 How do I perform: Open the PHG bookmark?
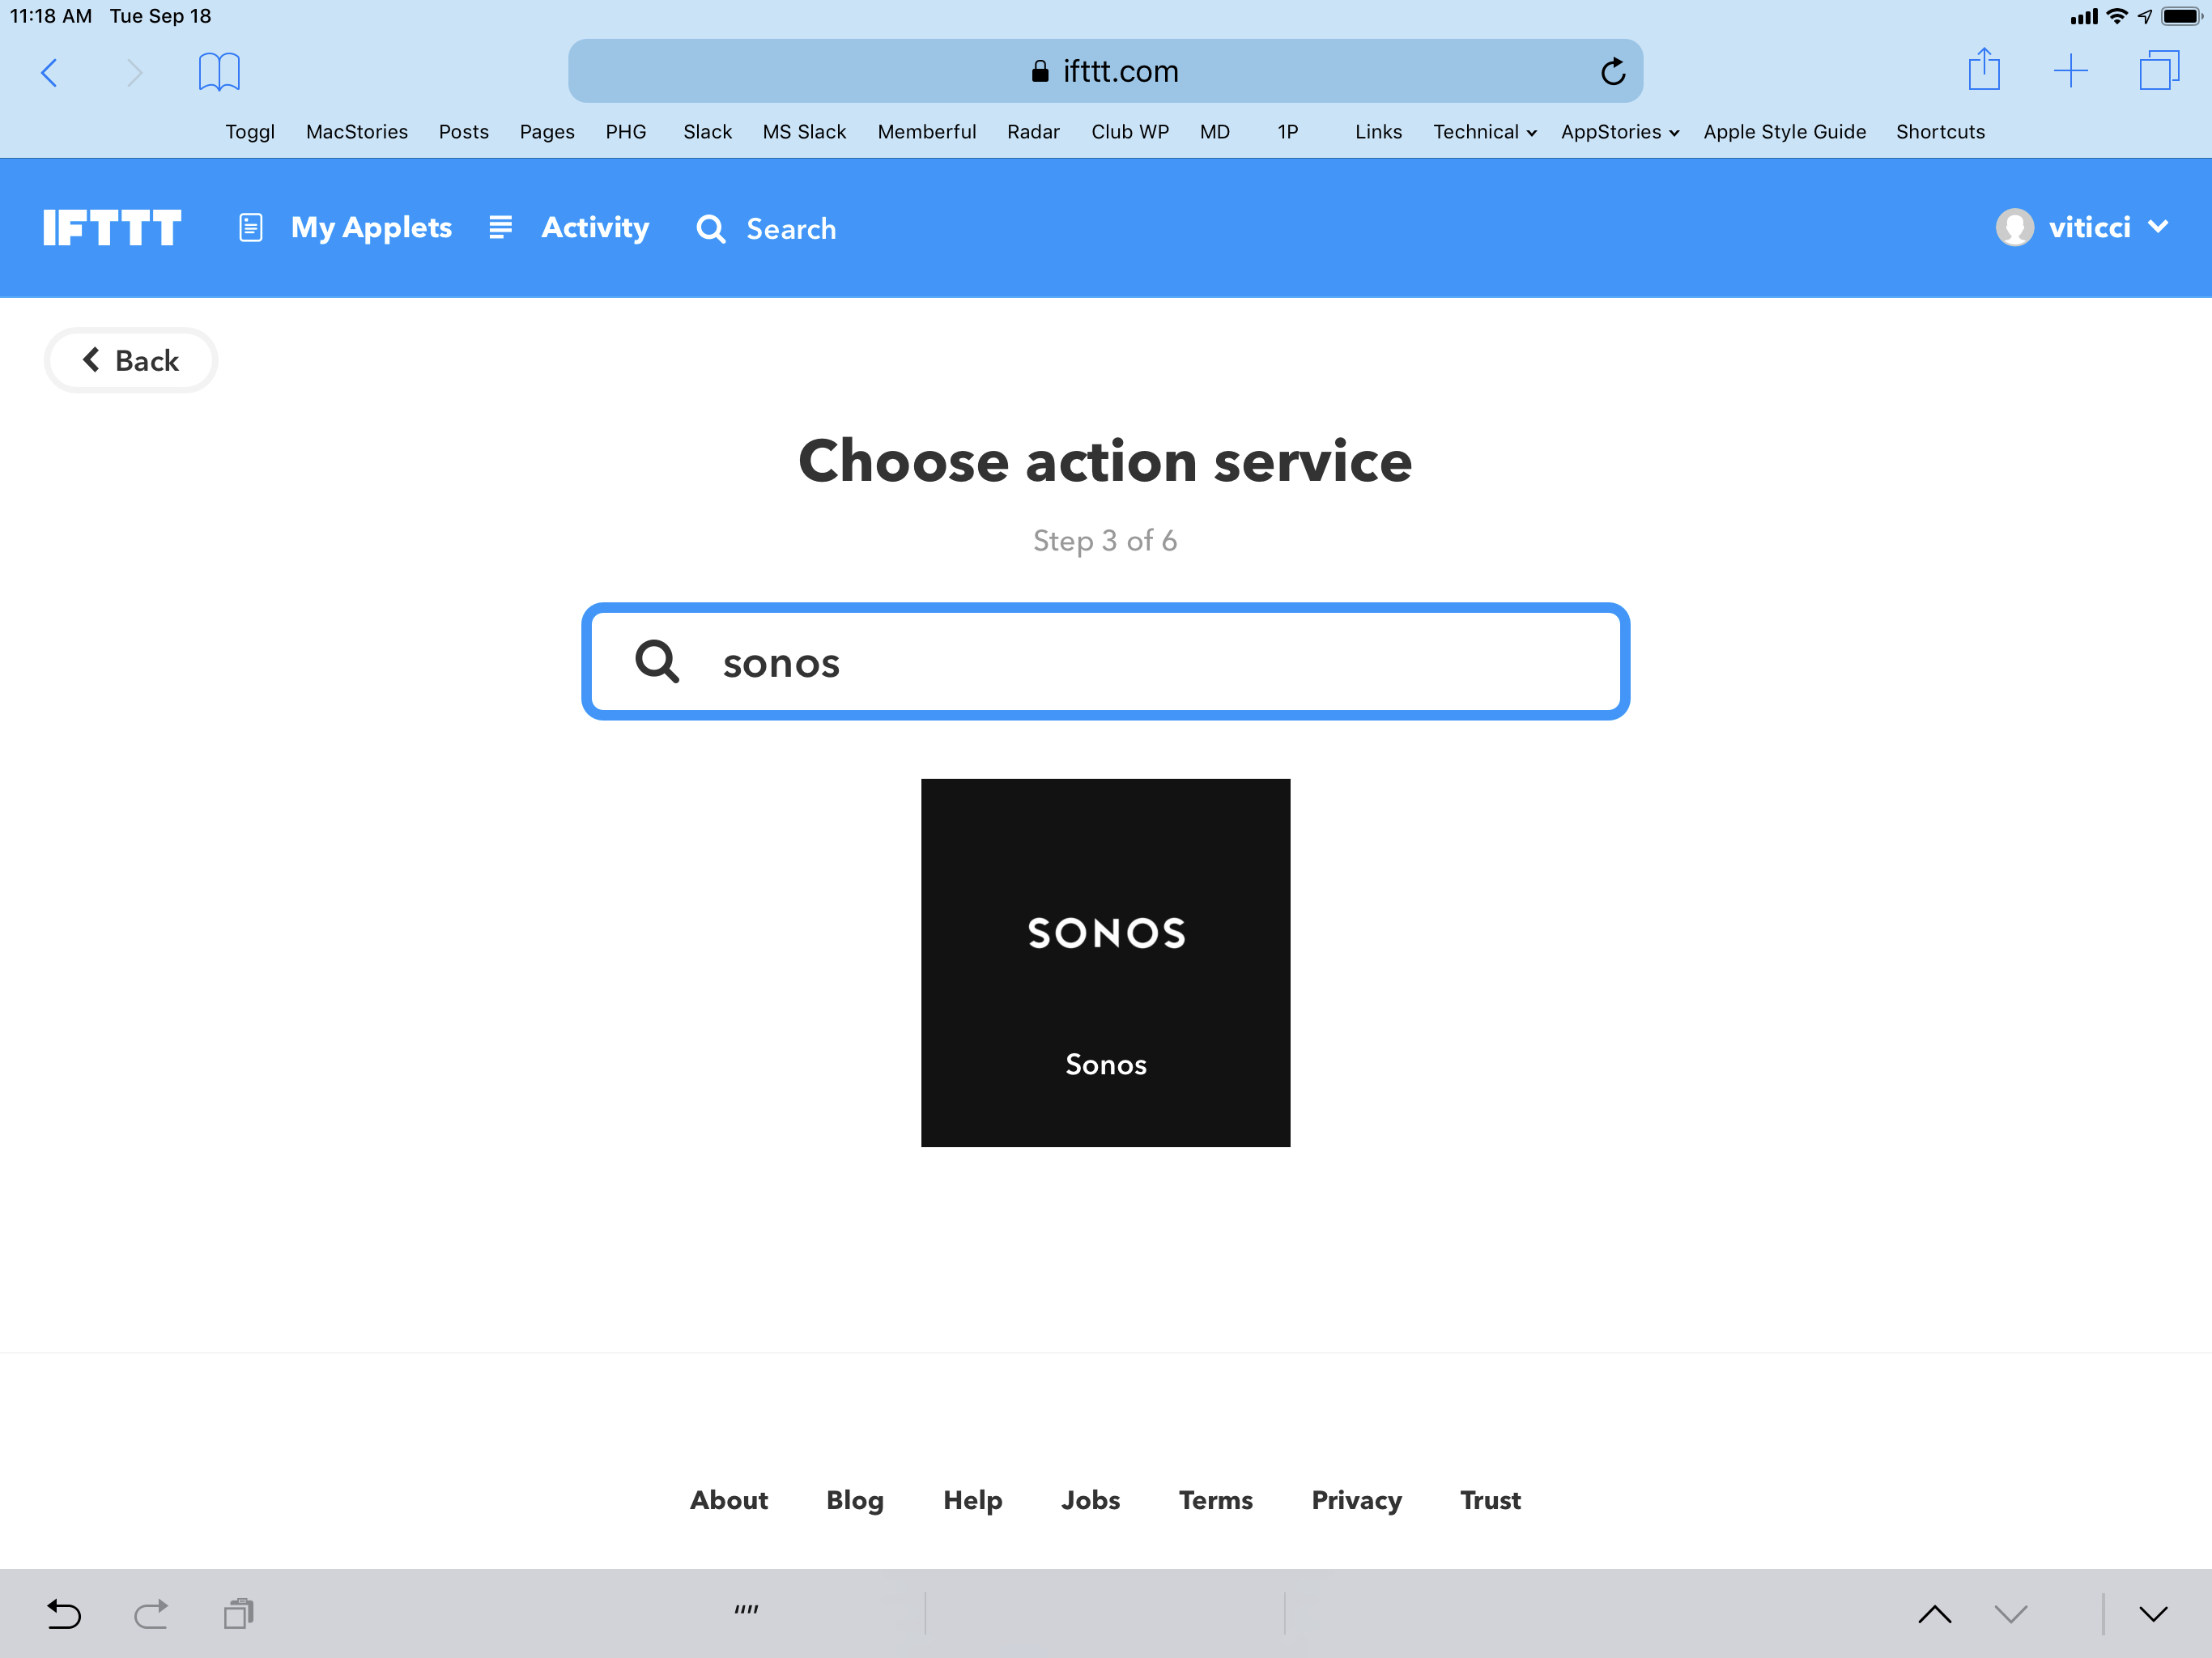pos(626,132)
